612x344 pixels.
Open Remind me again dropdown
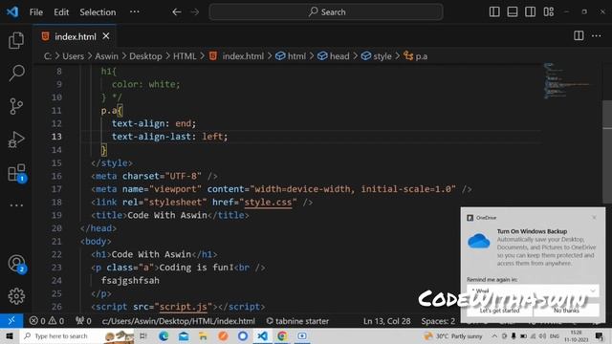(x=533, y=290)
